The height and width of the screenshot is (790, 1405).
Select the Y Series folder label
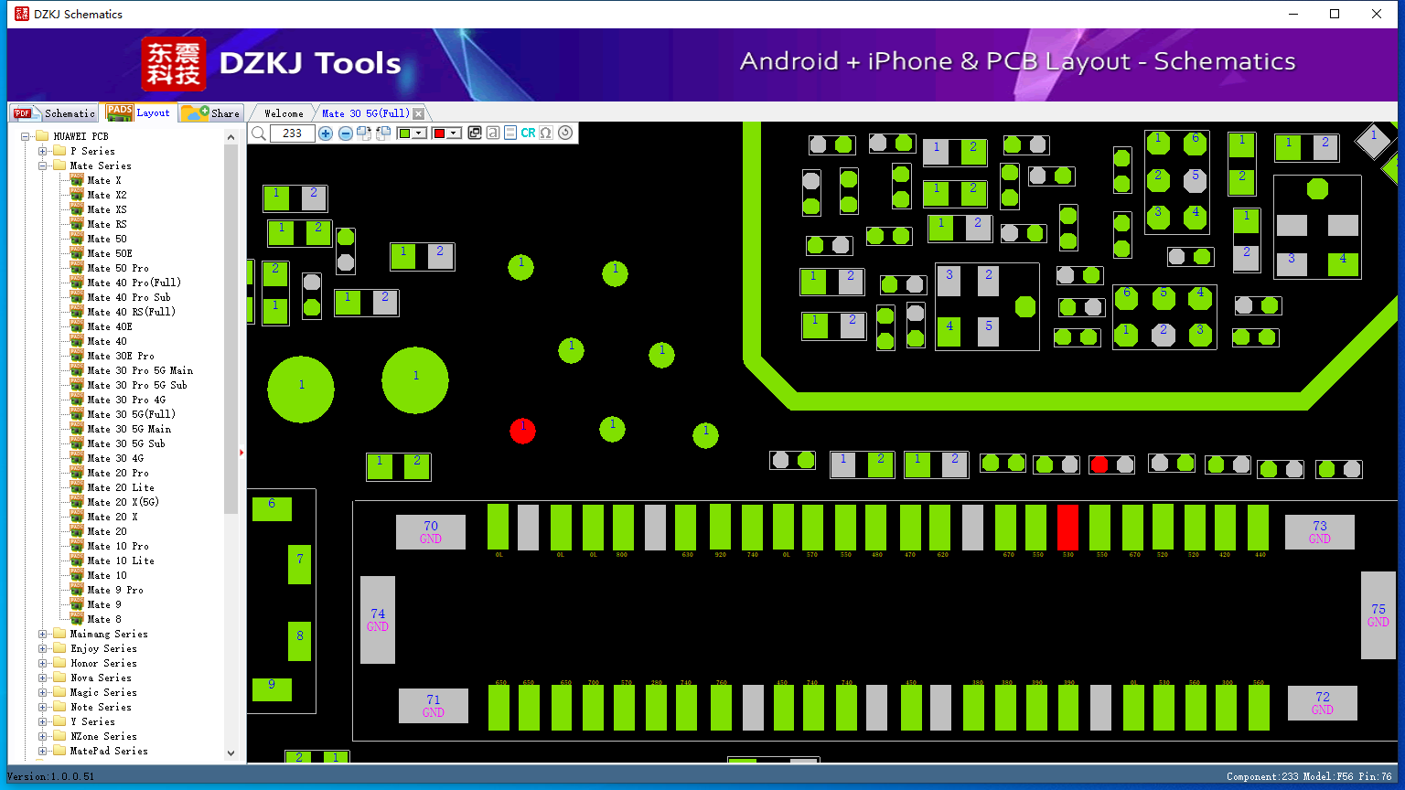tap(92, 721)
